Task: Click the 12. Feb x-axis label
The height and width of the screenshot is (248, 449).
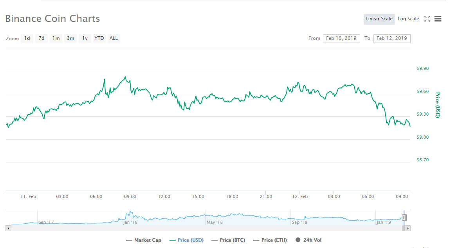Action: pyautogui.click(x=300, y=196)
